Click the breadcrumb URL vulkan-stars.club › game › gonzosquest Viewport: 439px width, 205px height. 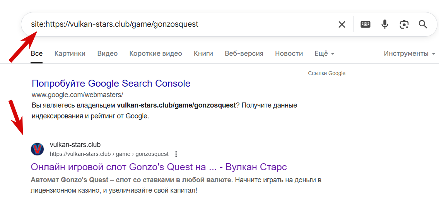(109, 154)
